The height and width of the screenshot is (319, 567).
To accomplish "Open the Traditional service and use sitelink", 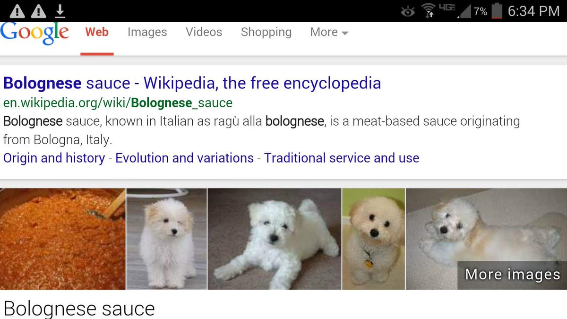I will coord(342,158).
